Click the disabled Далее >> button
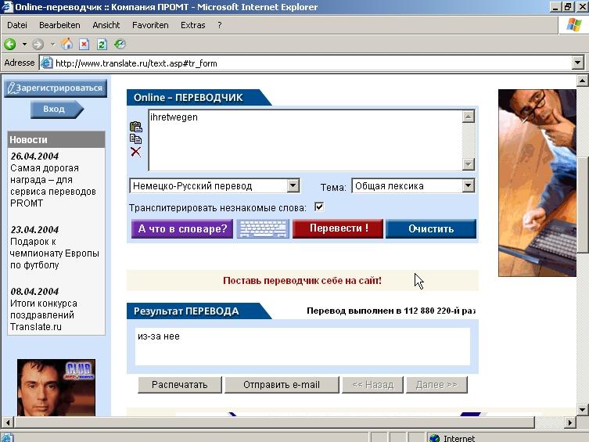 click(x=436, y=385)
